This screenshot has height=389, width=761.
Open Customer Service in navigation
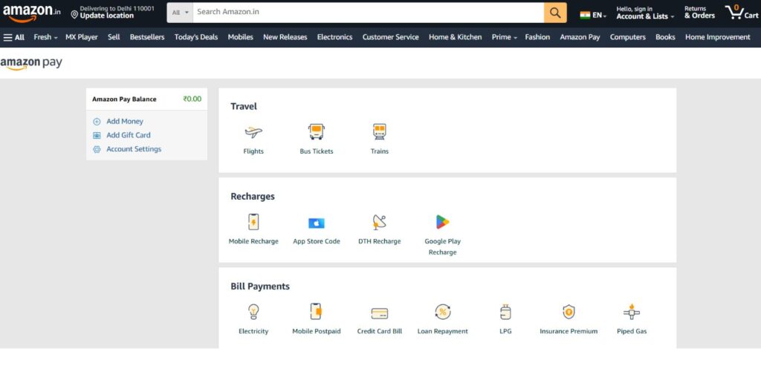[390, 37]
